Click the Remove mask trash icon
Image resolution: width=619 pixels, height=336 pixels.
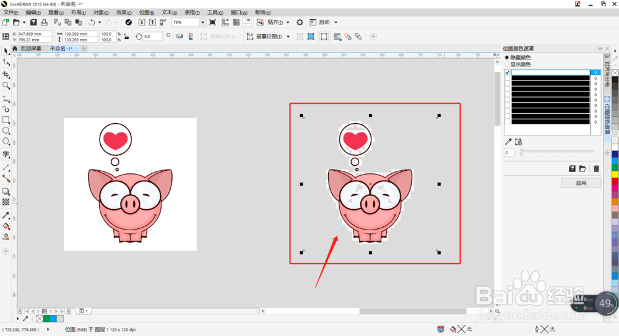coord(596,169)
